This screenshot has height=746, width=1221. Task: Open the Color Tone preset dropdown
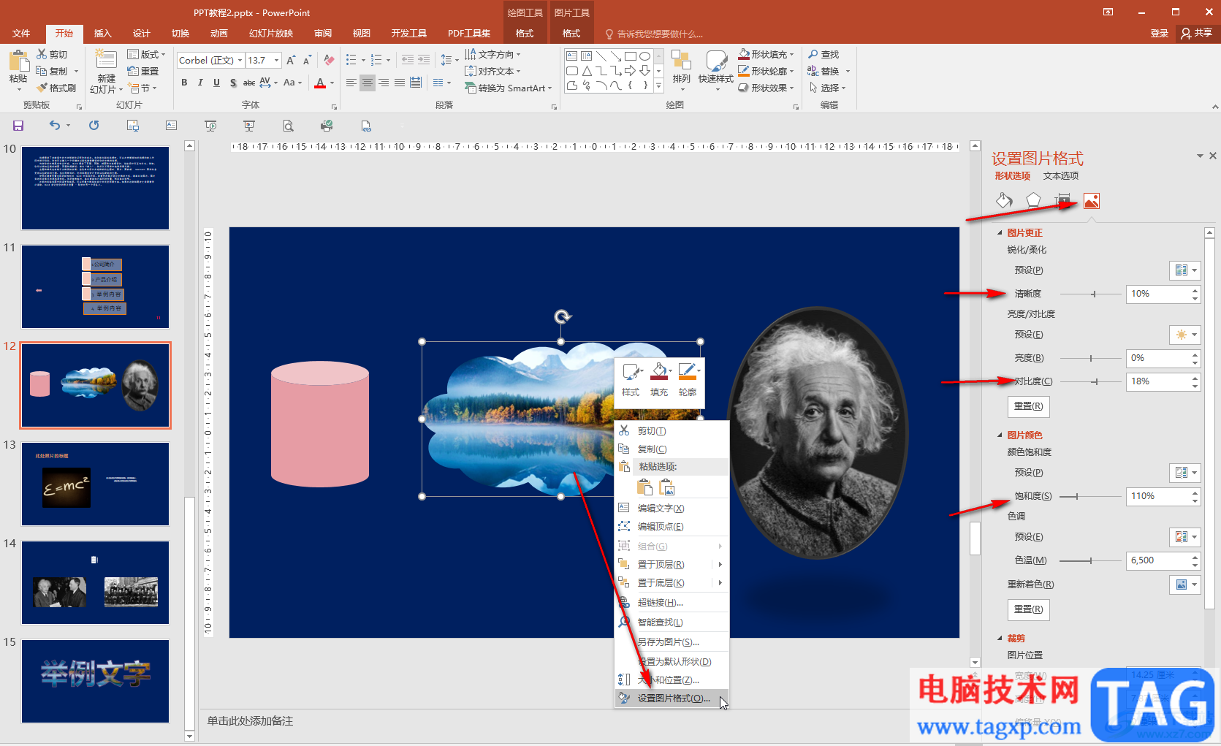click(1185, 537)
